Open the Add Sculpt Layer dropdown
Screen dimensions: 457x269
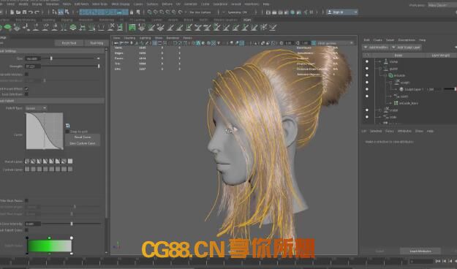point(406,48)
